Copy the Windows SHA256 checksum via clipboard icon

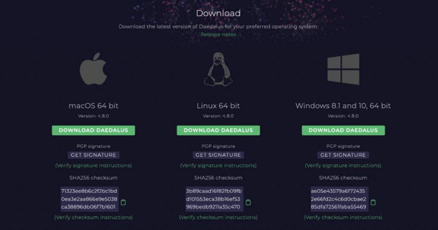pos(373,202)
